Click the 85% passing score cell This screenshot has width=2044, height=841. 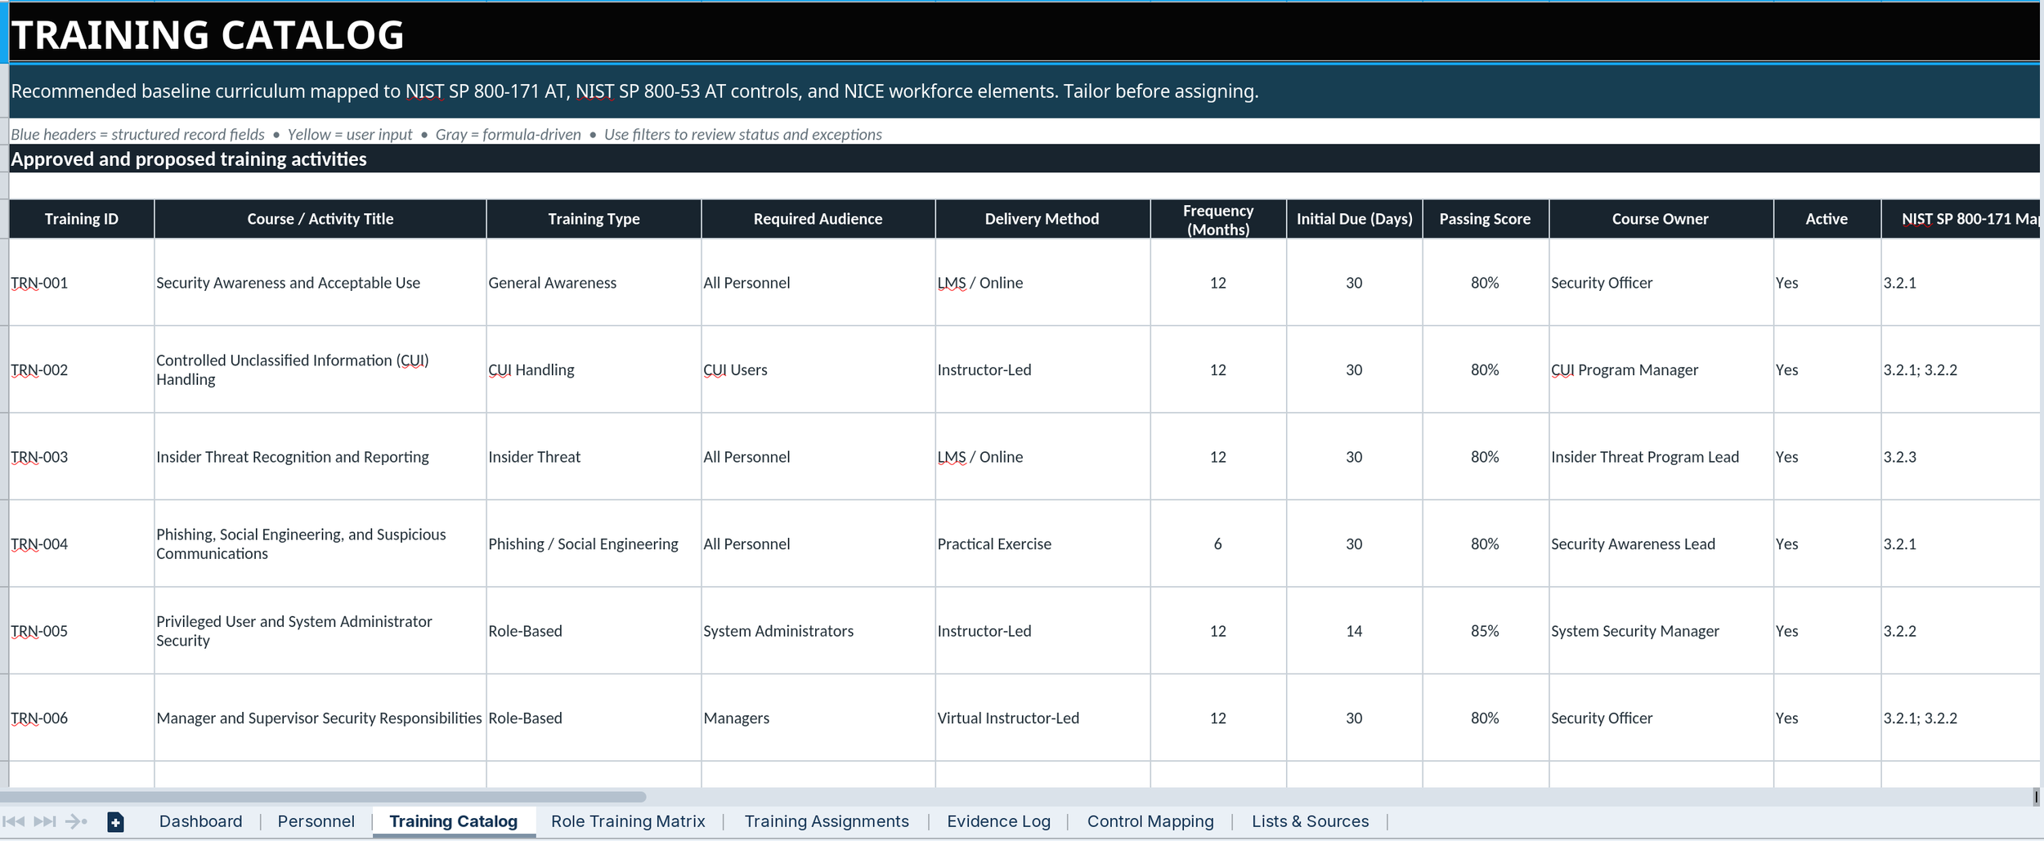point(1485,631)
